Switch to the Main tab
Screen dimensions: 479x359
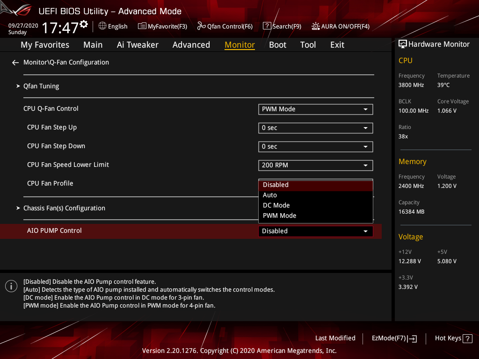(x=93, y=45)
